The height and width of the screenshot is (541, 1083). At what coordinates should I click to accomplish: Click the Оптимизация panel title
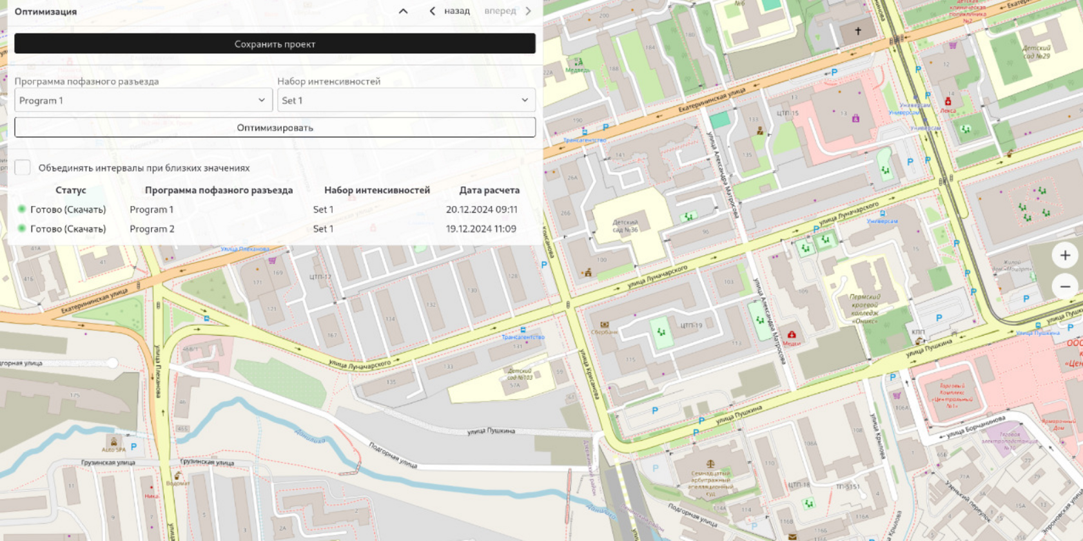coord(46,12)
